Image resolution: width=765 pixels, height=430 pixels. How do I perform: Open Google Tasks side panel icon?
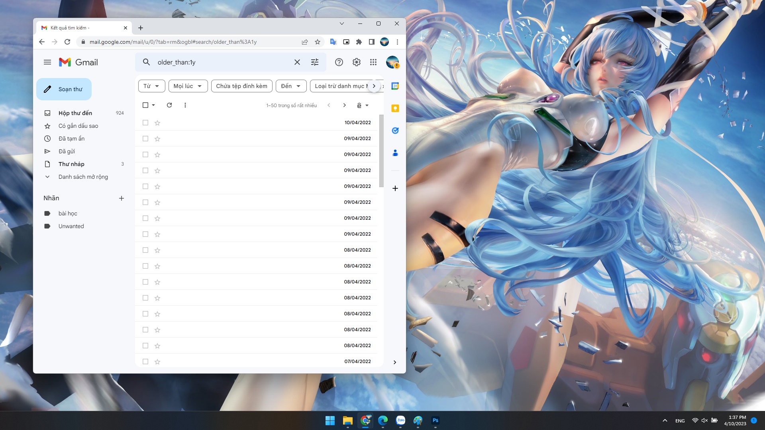395,131
